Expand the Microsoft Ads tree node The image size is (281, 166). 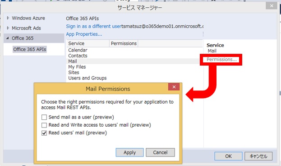point(8,28)
